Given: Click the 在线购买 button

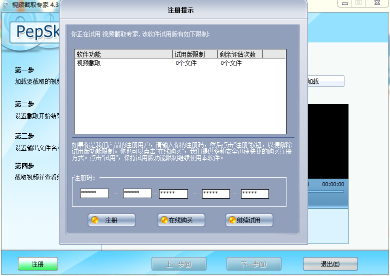Looking at the screenshot, I should click(x=181, y=220).
